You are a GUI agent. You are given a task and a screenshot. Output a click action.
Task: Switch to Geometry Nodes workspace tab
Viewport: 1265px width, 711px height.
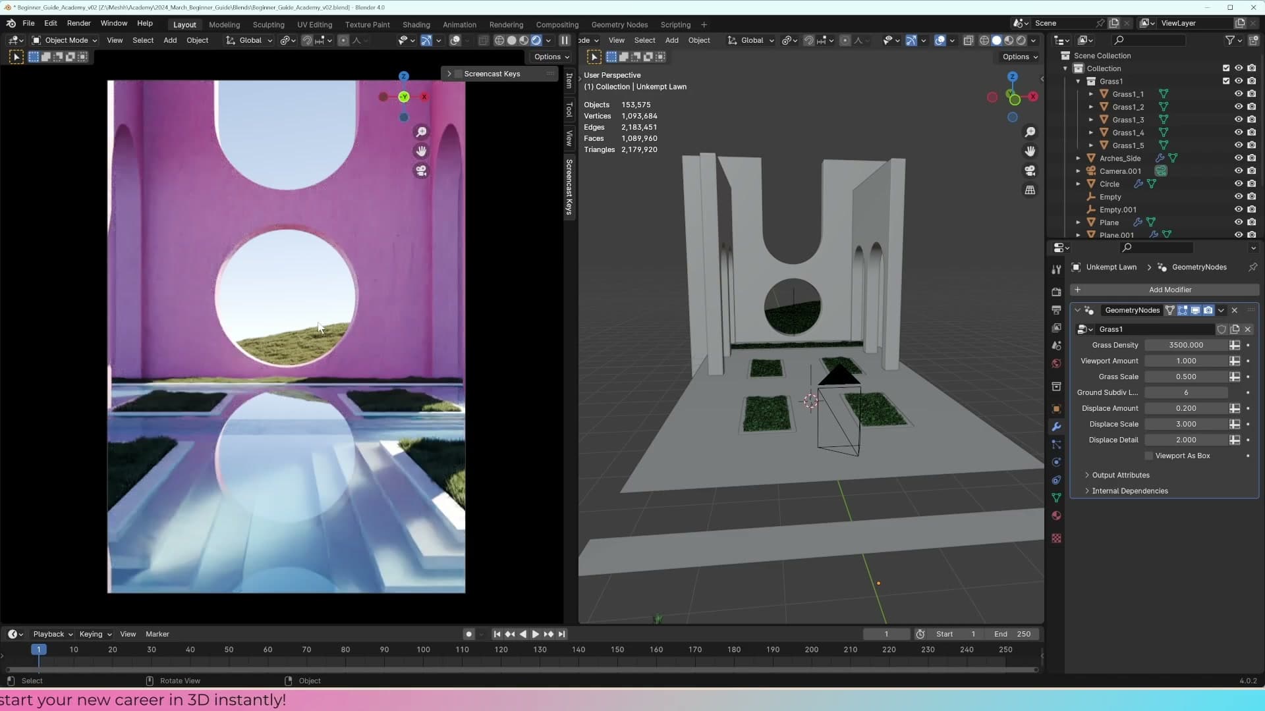click(619, 24)
